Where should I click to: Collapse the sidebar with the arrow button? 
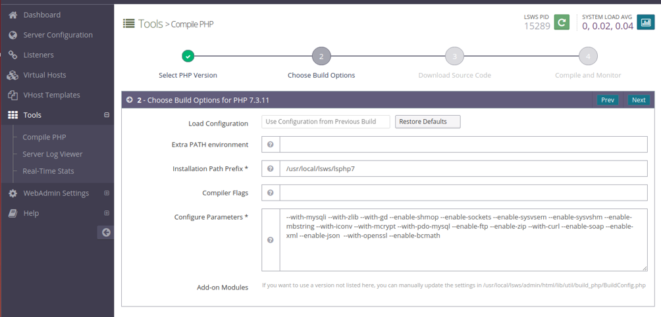tap(106, 232)
